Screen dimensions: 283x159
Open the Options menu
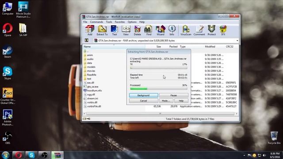pyautogui.click(x=132, y=22)
